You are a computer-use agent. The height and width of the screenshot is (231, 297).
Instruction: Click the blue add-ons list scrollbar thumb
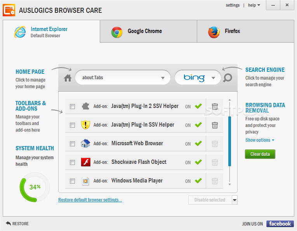[x=229, y=141]
